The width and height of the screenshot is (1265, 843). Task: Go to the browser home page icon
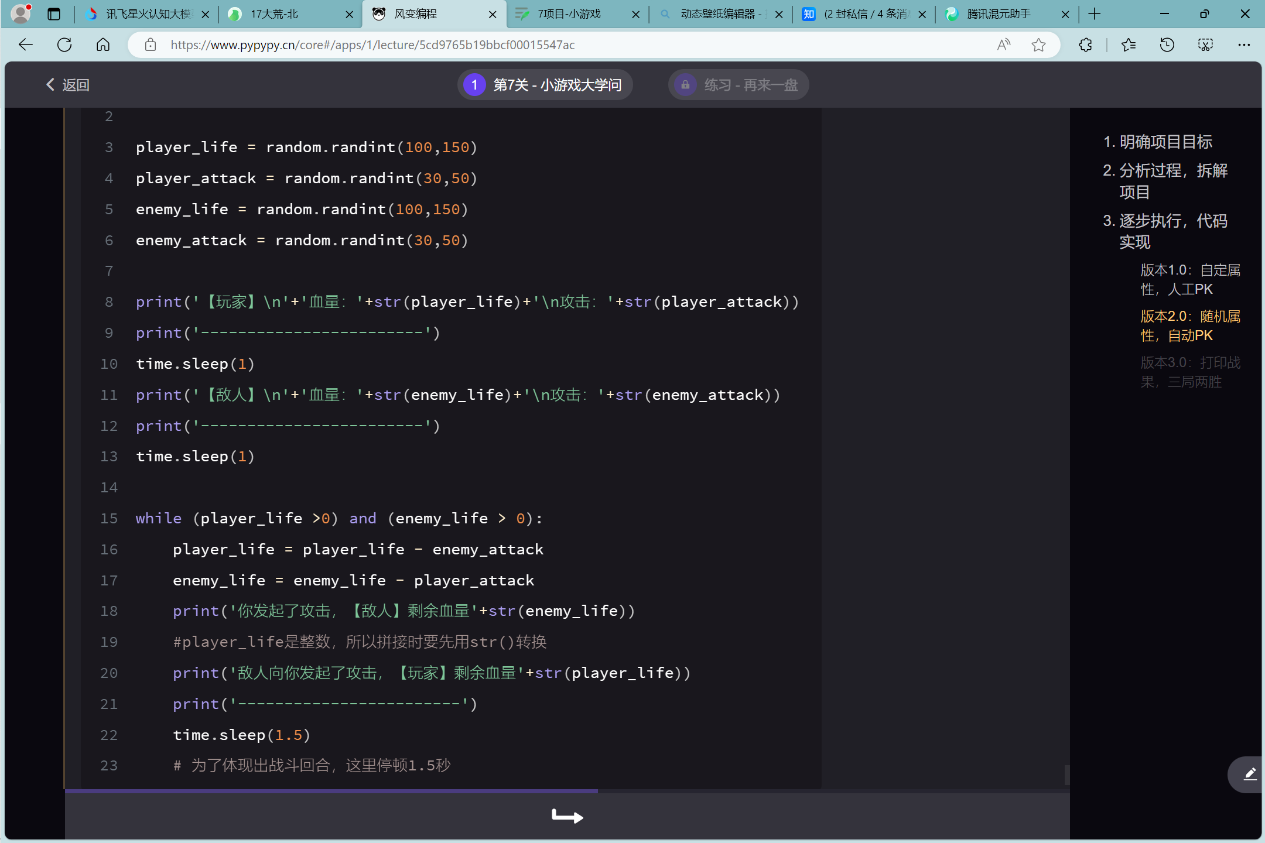click(103, 45)
